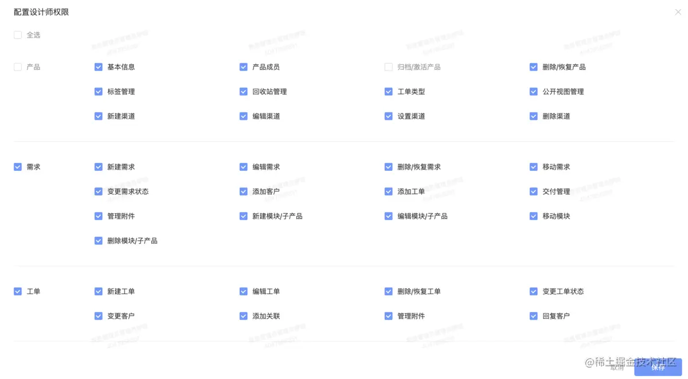Uncheck the 添加客户 permission
The height and width of the screenshot is (379, 688).
(x=244, y=192)
